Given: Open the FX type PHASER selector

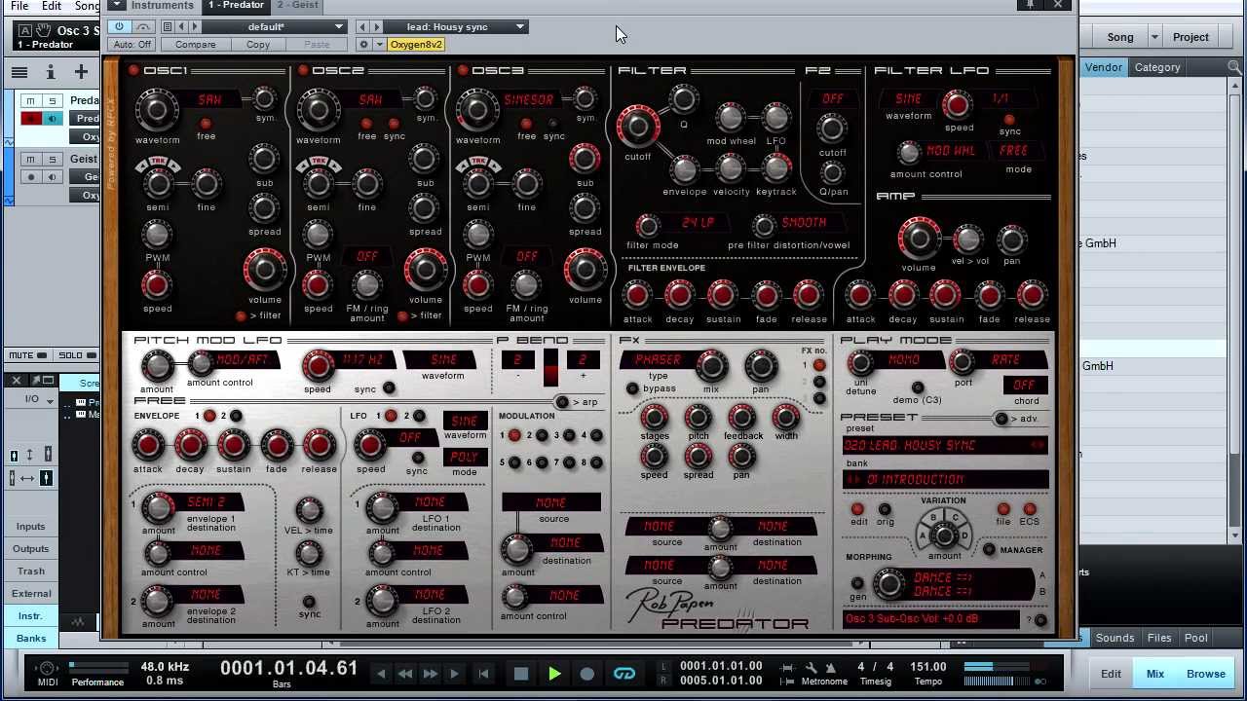Looking at the screenshot, I should [x=658, y=360].
